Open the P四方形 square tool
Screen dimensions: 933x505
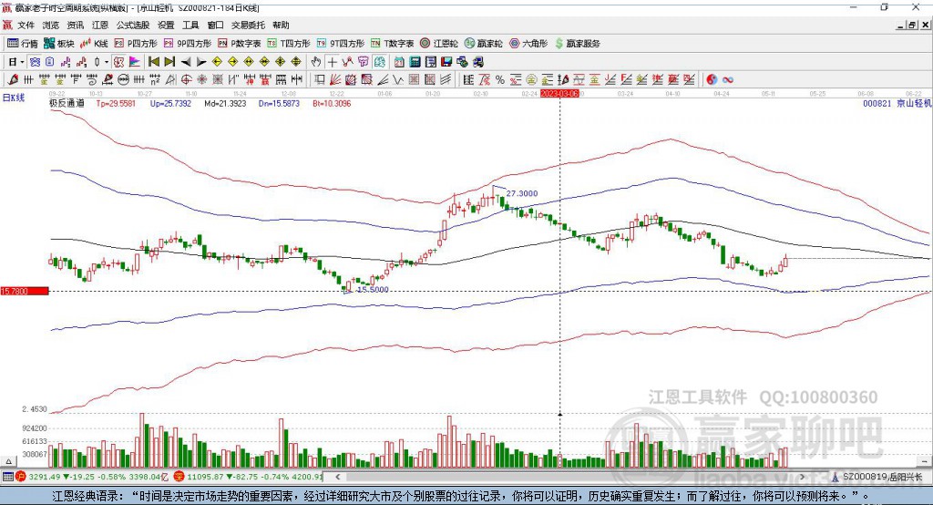(x=136, y=44)
